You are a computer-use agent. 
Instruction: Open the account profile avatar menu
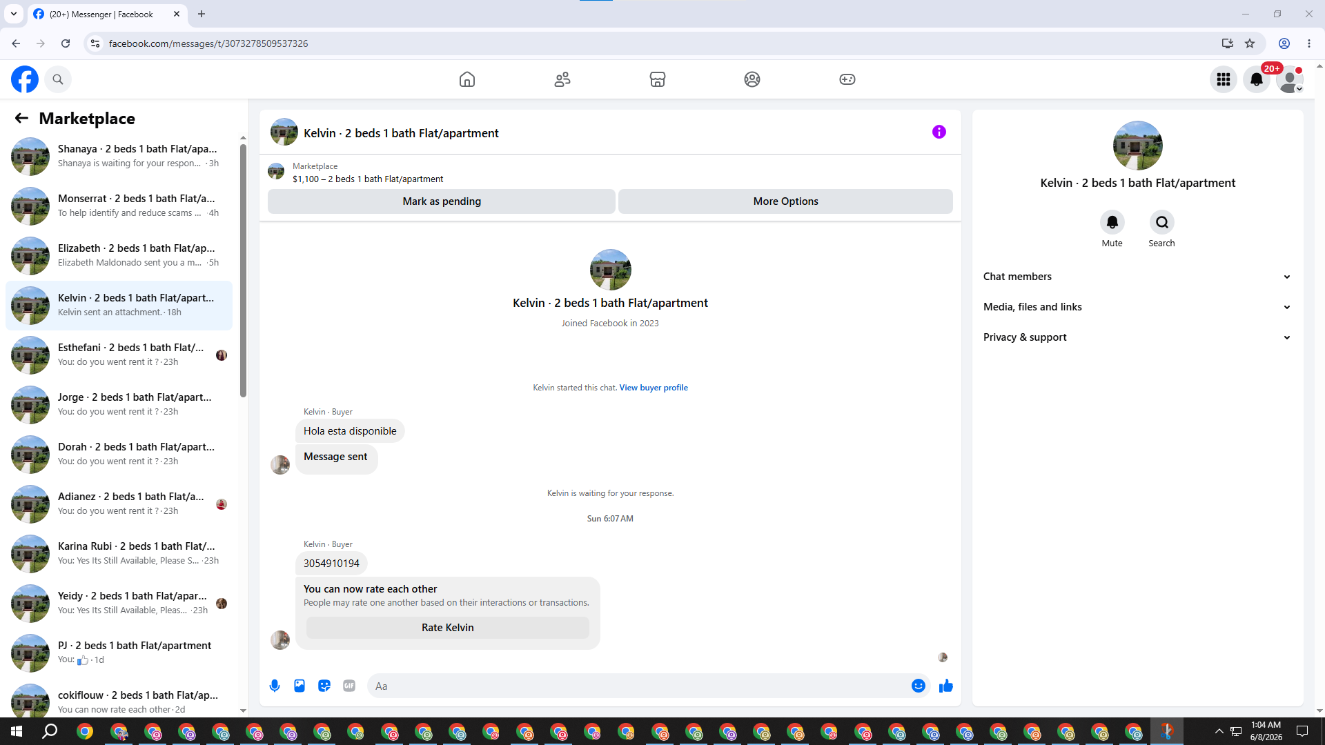pos(1290,79)
